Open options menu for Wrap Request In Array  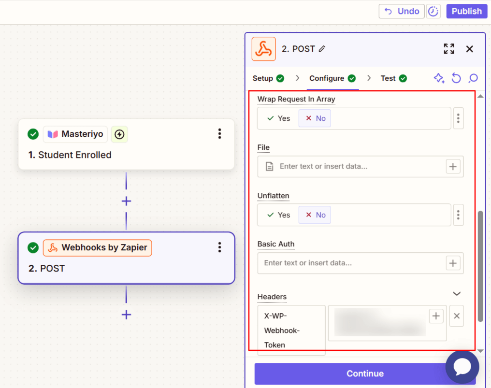coord(458,118)
